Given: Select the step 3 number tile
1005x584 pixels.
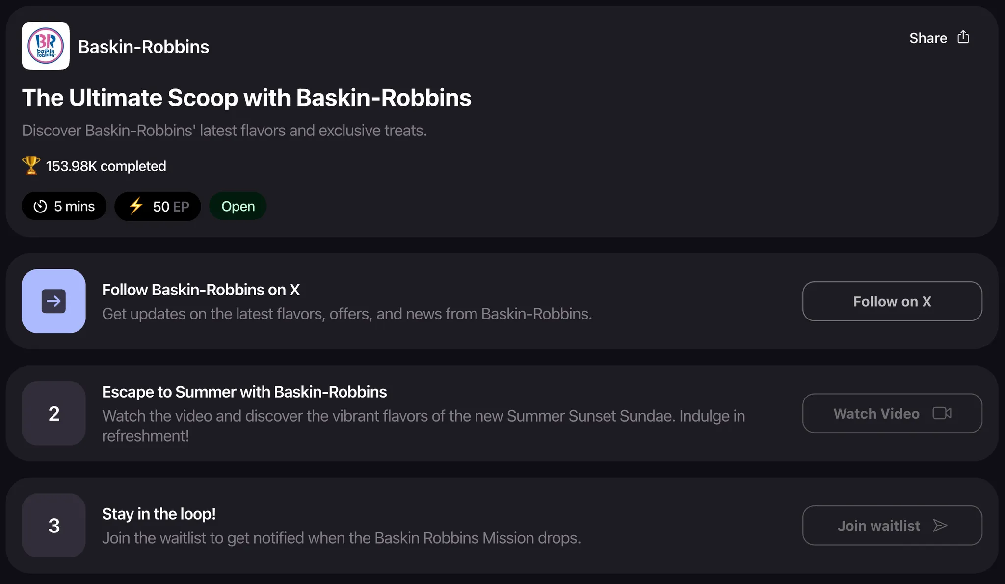Looking at the screenshot, I should pos(53,525).
